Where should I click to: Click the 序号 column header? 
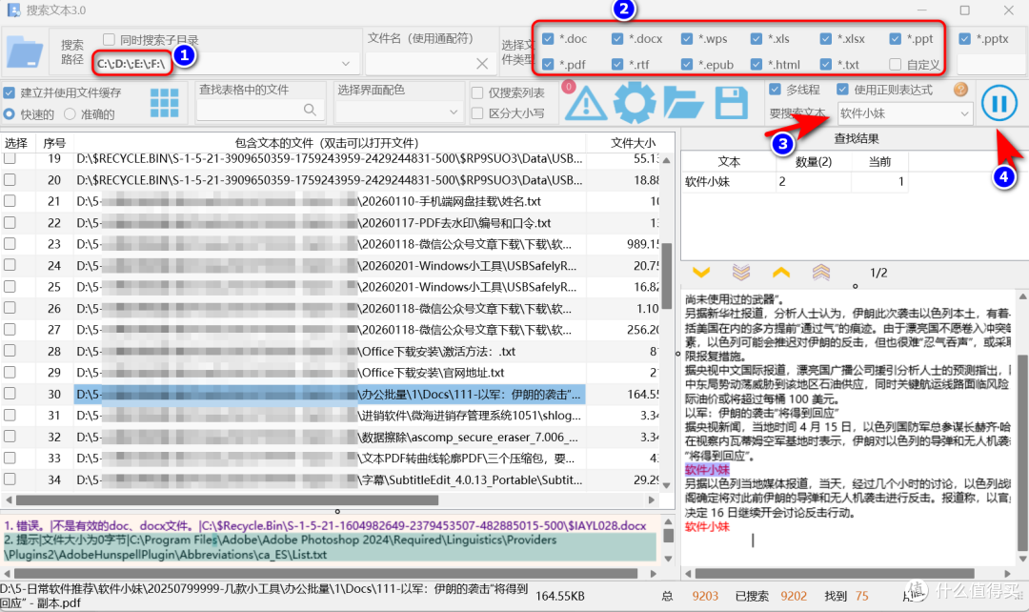(54, 143)
